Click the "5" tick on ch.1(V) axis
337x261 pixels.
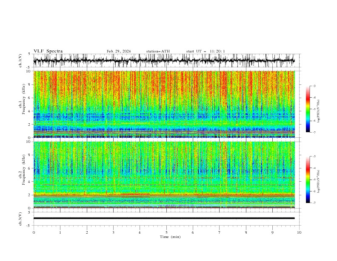point(29,54)
